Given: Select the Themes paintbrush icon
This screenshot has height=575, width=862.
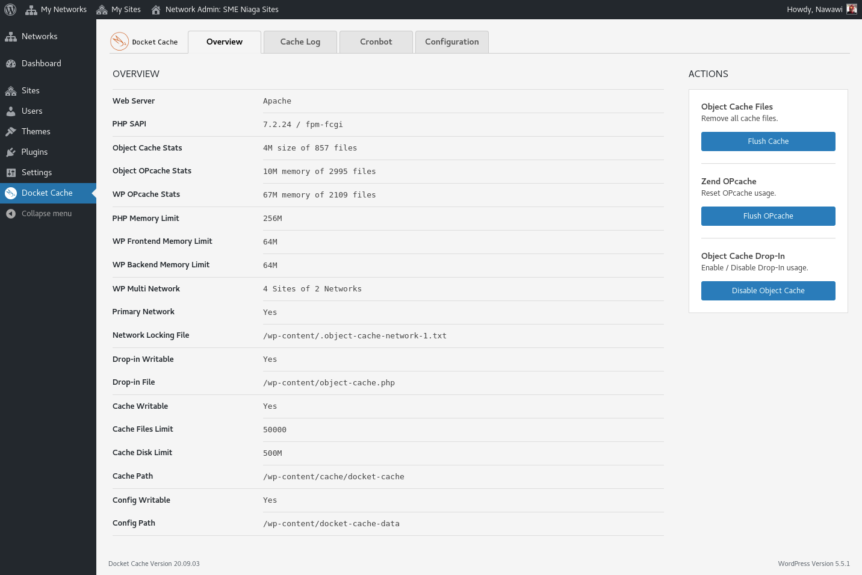Looking at the screenshot, I should (x=11, y=131).
